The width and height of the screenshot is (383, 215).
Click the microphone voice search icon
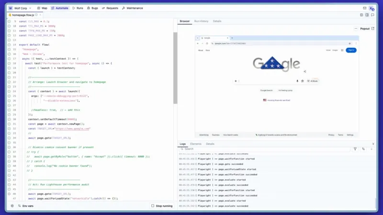click(297, 81)
